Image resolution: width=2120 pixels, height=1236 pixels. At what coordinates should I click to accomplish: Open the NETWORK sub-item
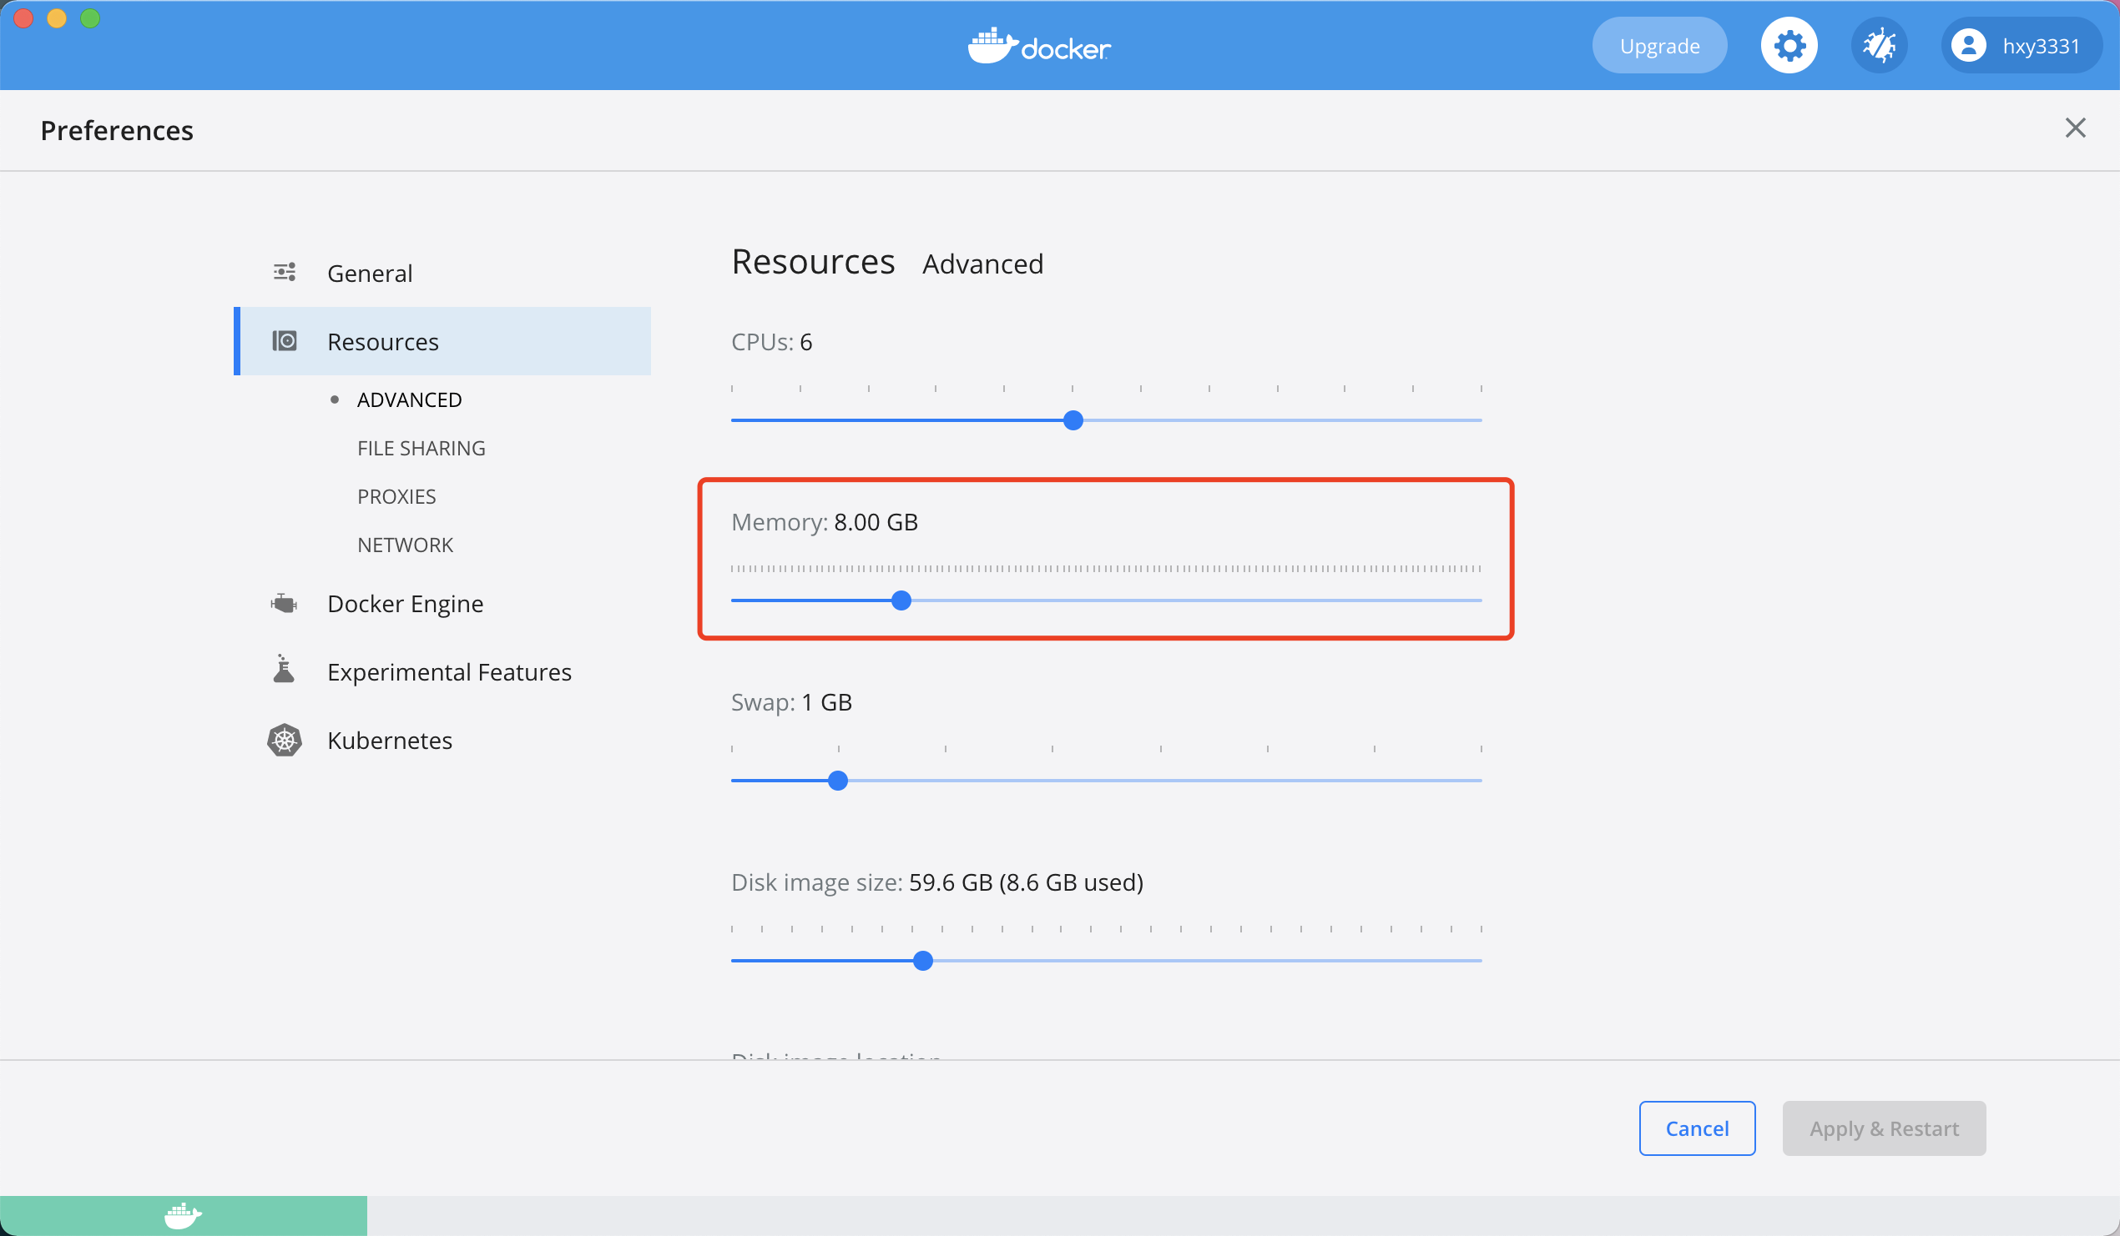point(405,545)
